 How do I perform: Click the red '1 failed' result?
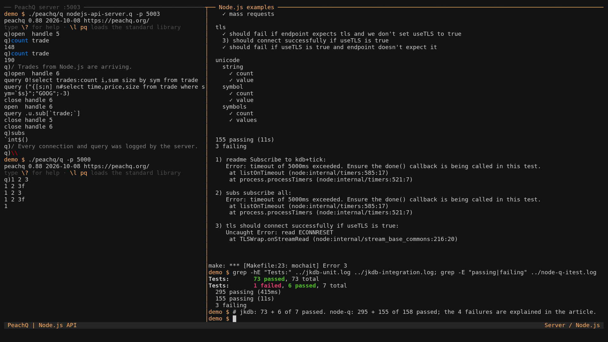pyautogui.click(x=267, y=286)
